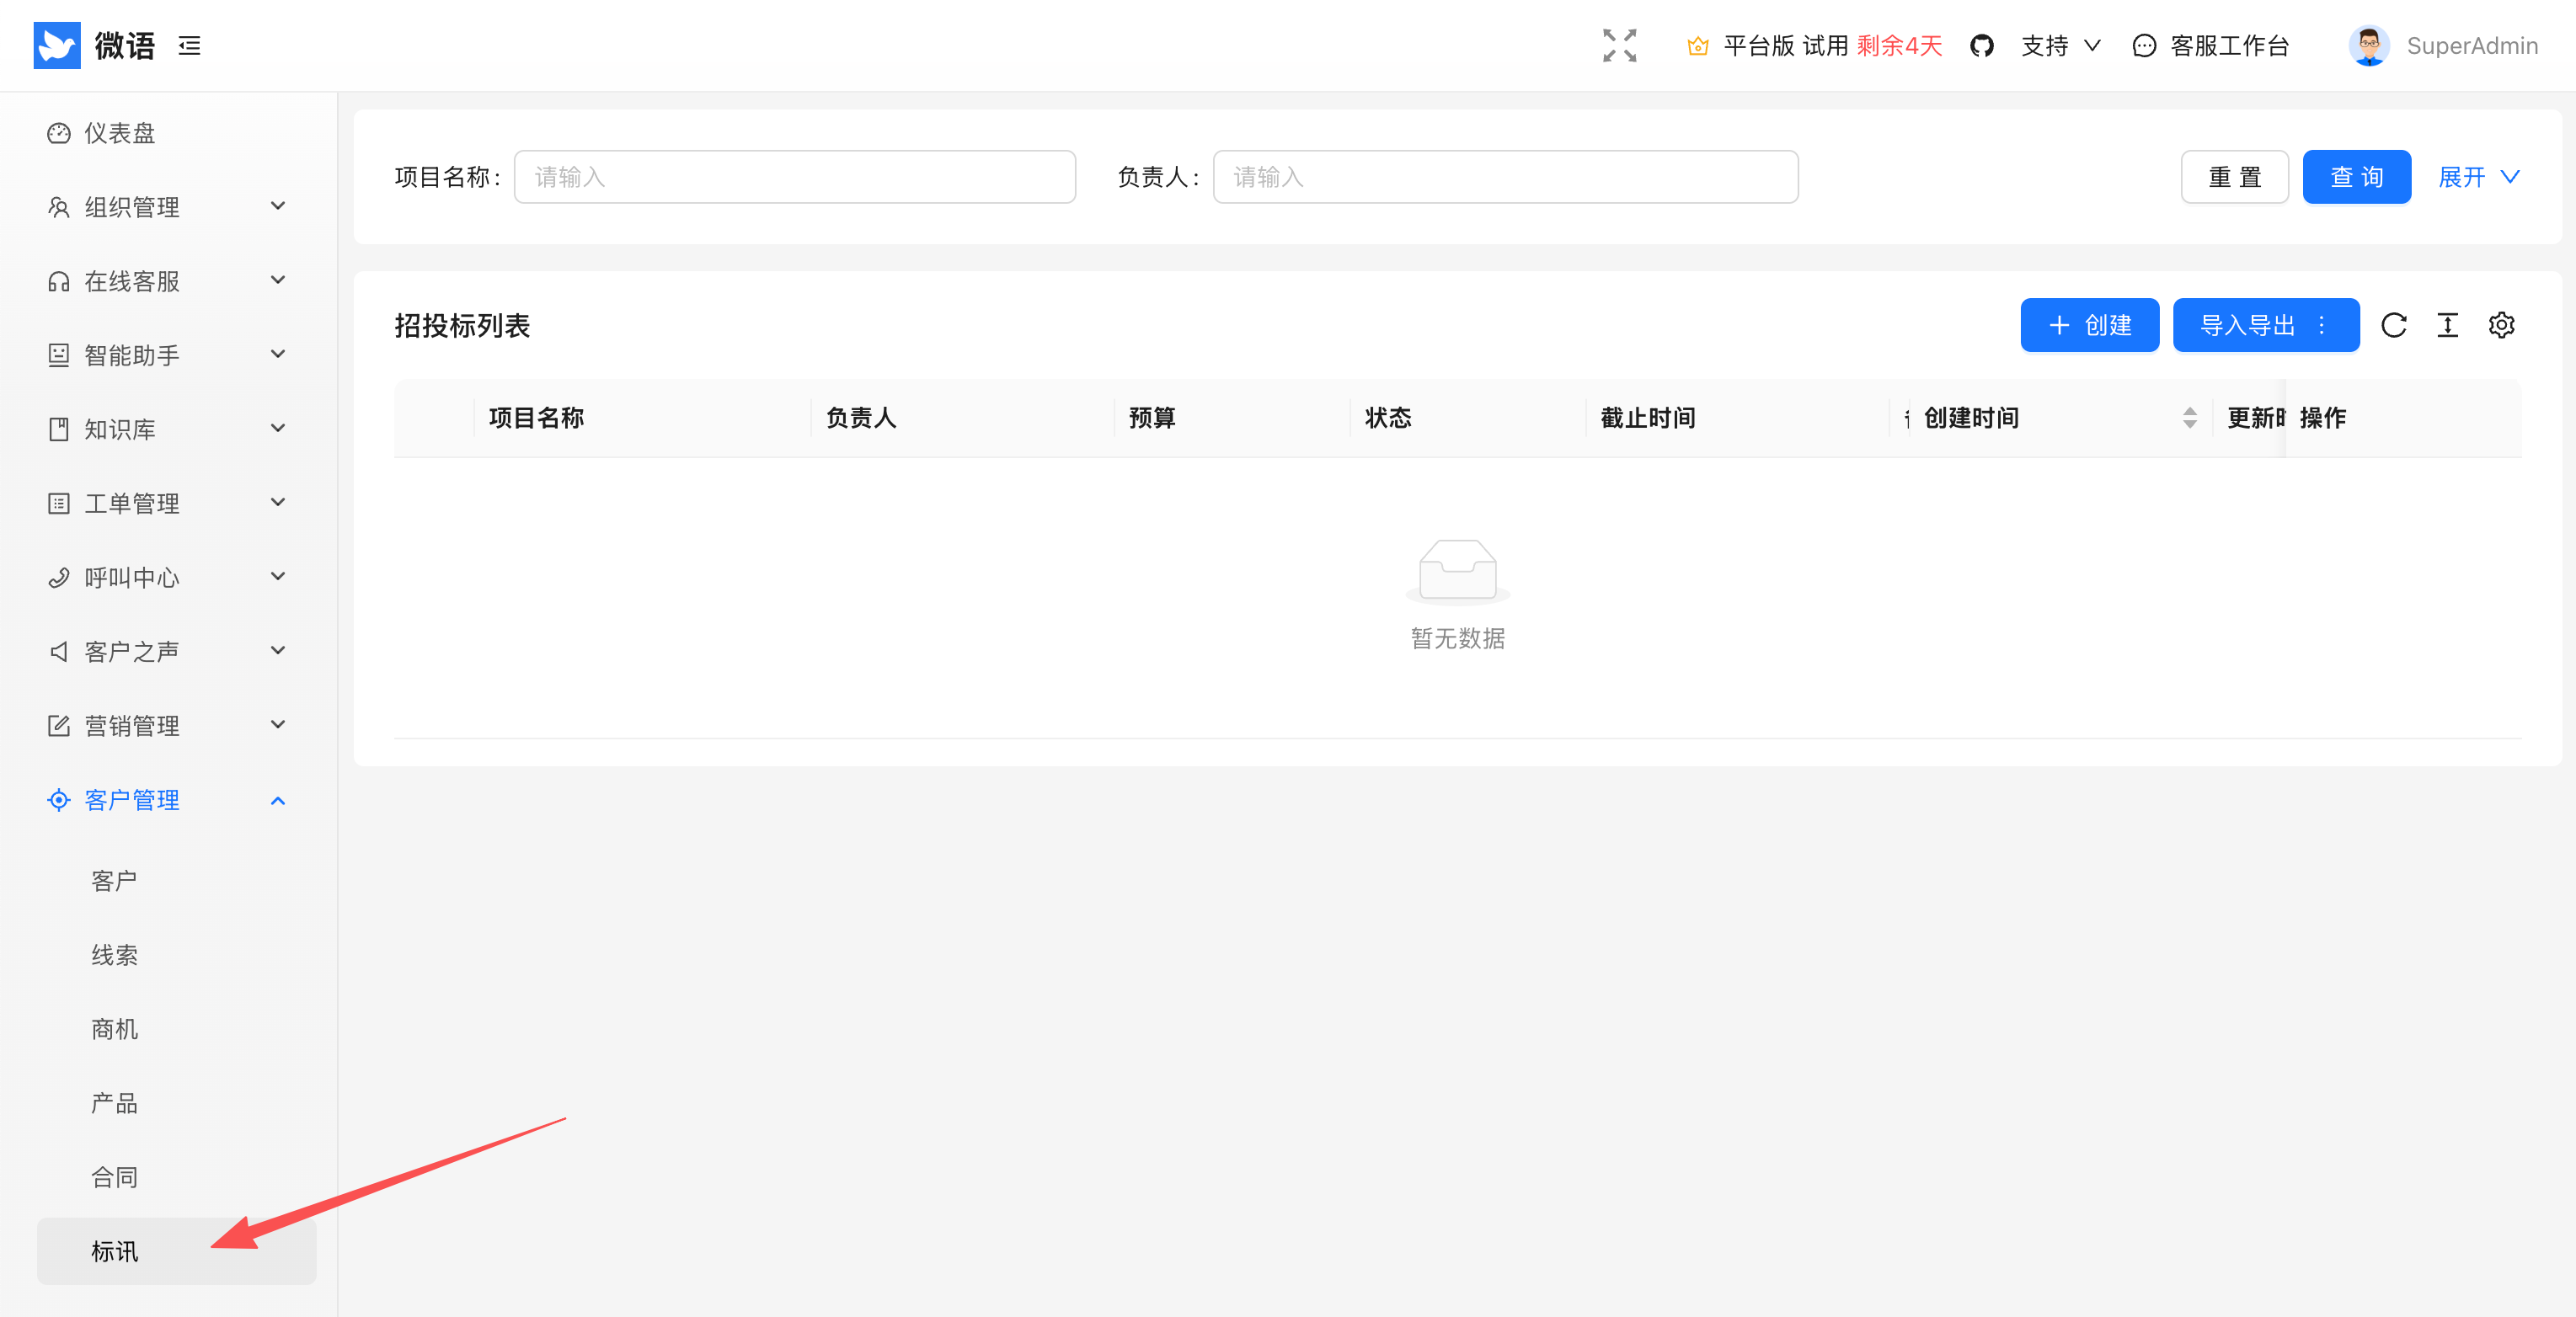Screen dimensions: 2576x1317
Task: Expand the 在线客服 menu chevron
Action: (x=278, y=280)
